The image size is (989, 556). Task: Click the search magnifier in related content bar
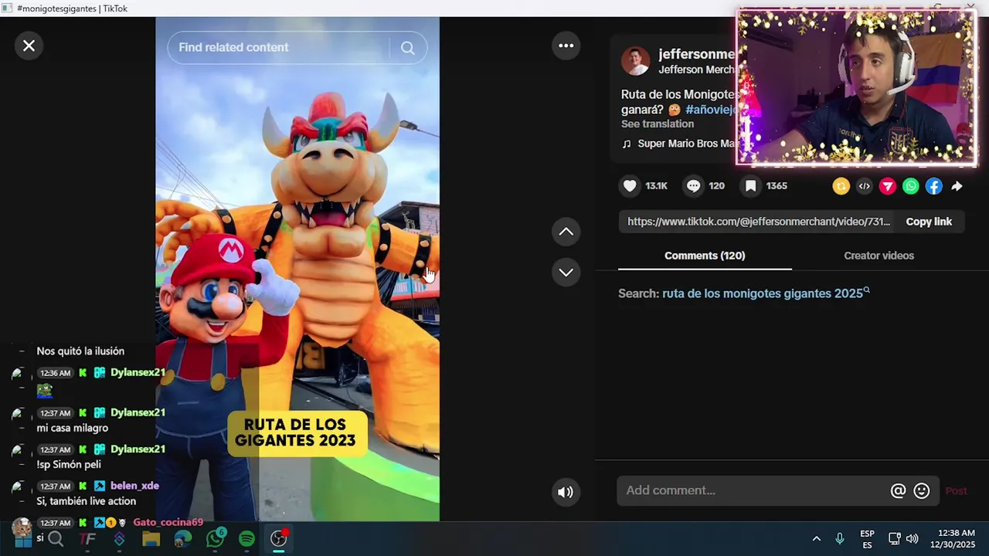click(407, 48)
